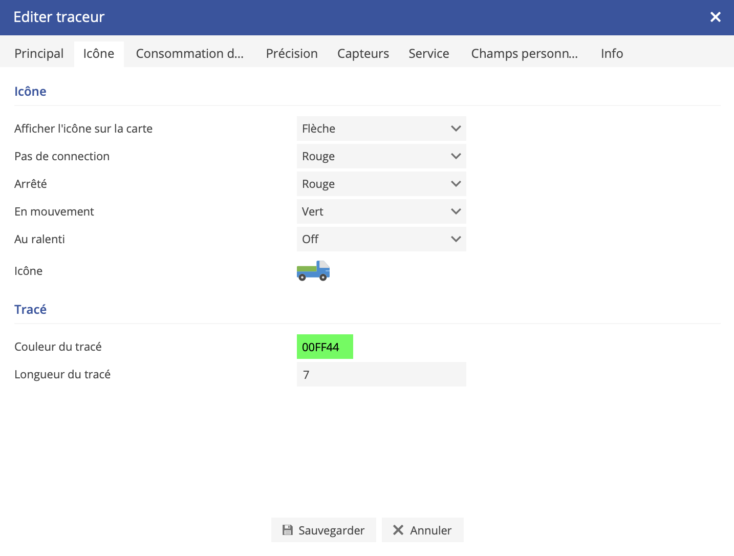Select the Icône tab
Image resolution: width=734 pixels, height=556 pixels.
tap(99, 54)
